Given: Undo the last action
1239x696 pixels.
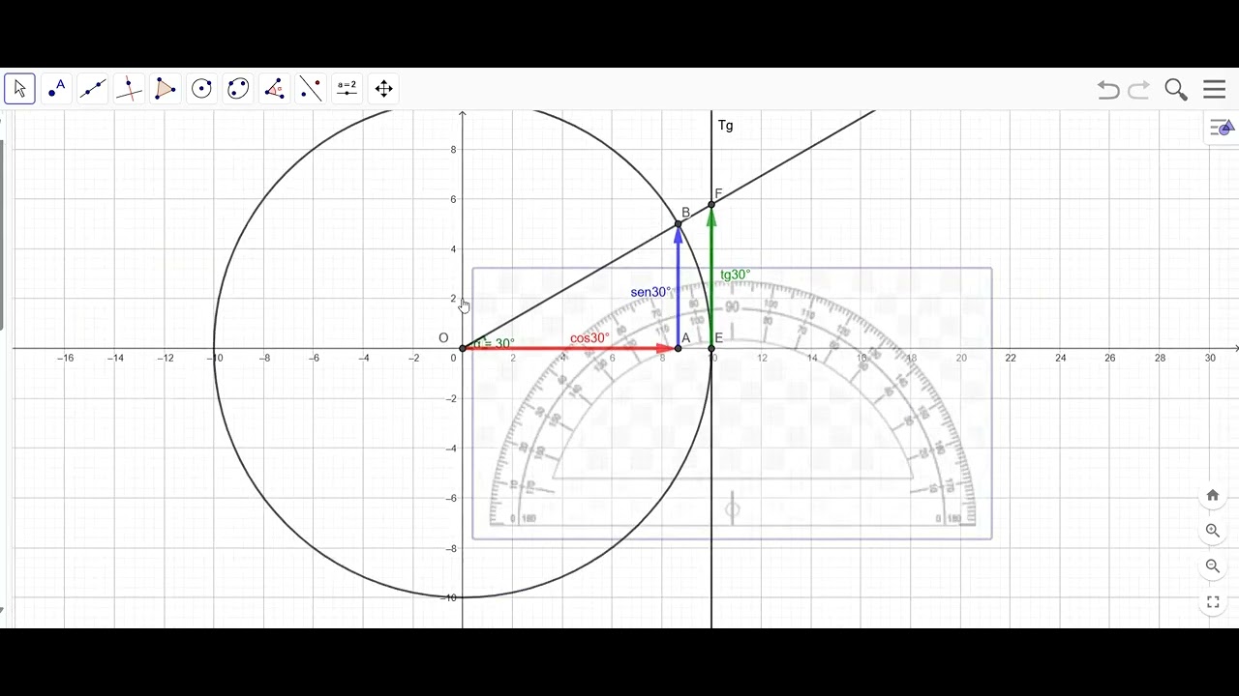Looking at the screenshot, I should point(1108,90).
